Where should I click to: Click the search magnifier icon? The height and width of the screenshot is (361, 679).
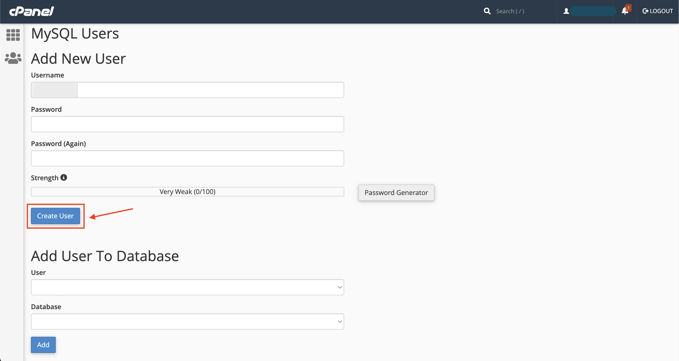(487, 11)
